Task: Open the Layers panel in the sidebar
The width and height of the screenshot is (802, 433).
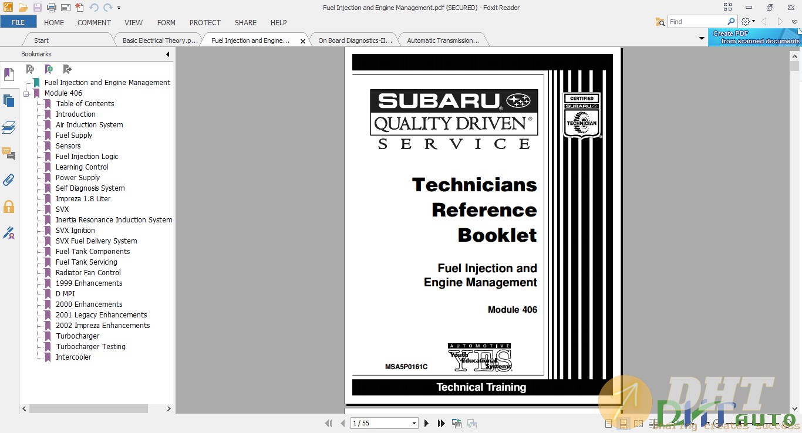Action: (9, 128)
